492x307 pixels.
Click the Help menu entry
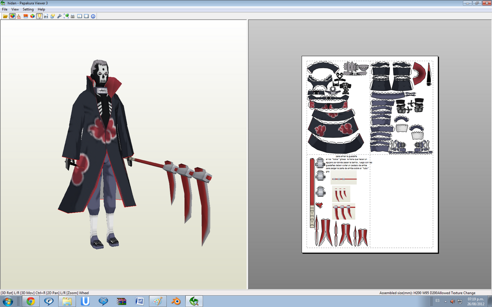click(x=41, y=9)
